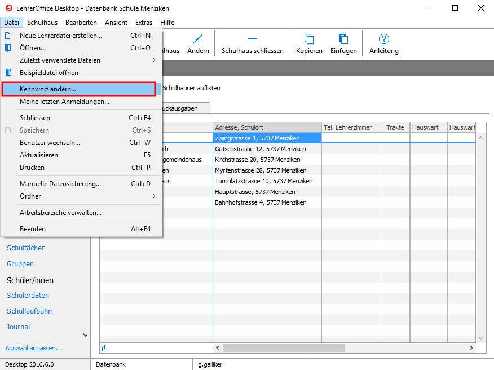Select the Zwingstrasse 1 address cell

(267, 138)
